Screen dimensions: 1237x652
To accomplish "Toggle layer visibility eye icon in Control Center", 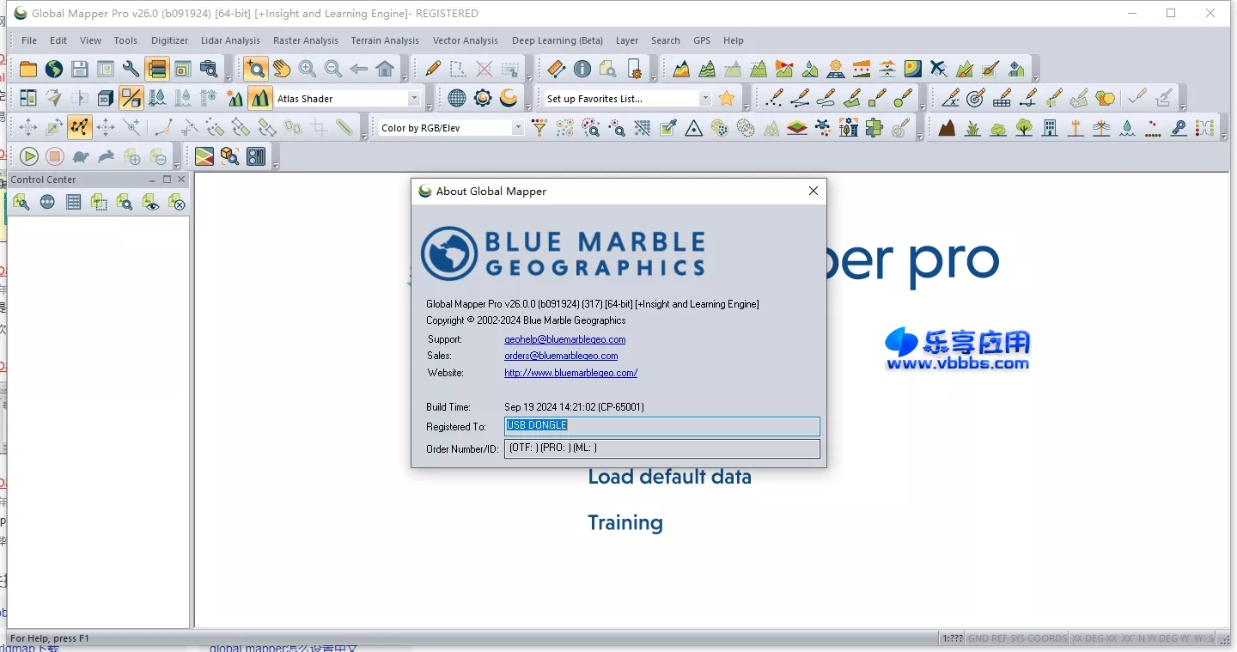I will [x=151, y=203].
